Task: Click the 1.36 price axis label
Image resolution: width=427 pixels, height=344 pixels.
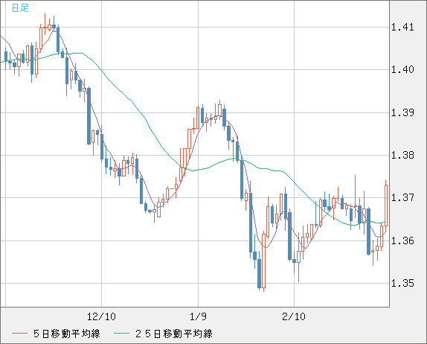Action: [402, 241]
